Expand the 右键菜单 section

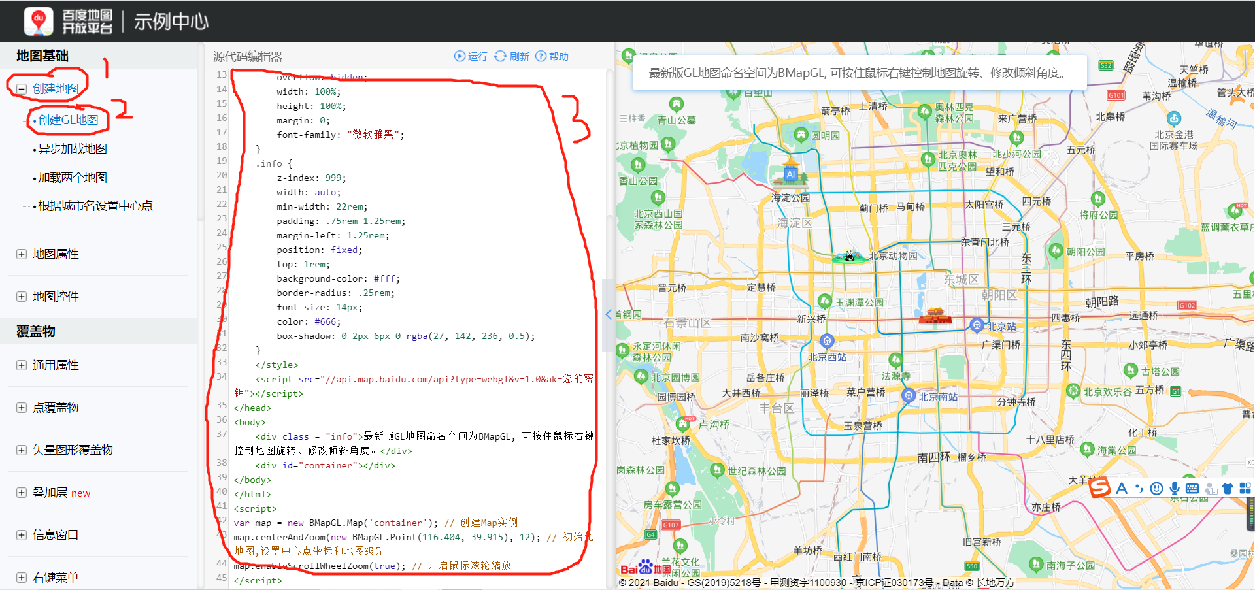pyautogui.click(x=22, y=578)
